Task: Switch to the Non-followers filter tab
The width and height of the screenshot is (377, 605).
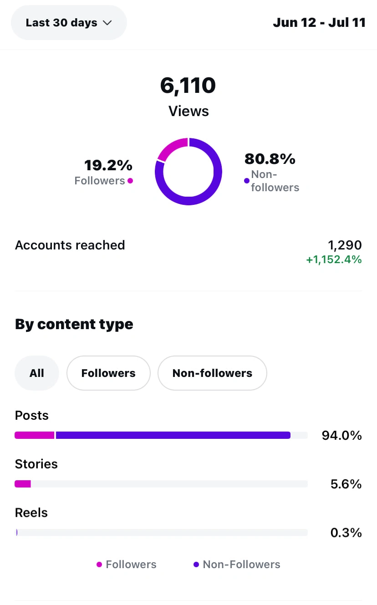Action: click(212, 373)
